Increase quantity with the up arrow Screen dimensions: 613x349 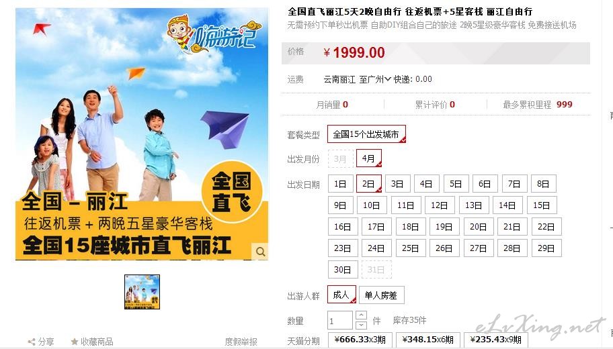(x=361, y=315)
